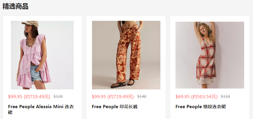Click the crossed-out $148 original price
The image size is (253, 119).
pos(142,96)
